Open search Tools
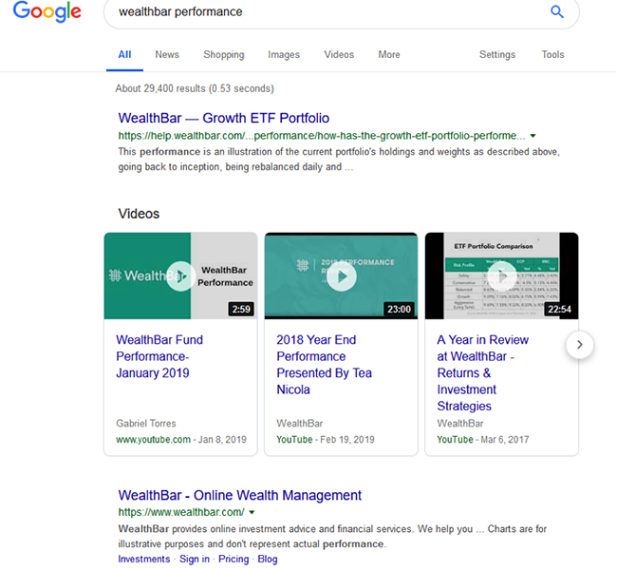 point(552,55)
